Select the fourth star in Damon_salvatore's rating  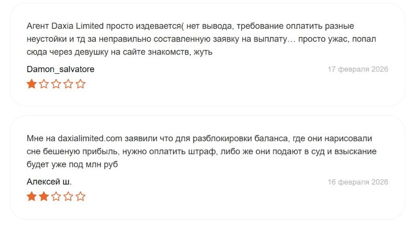[x=68, y=84]
